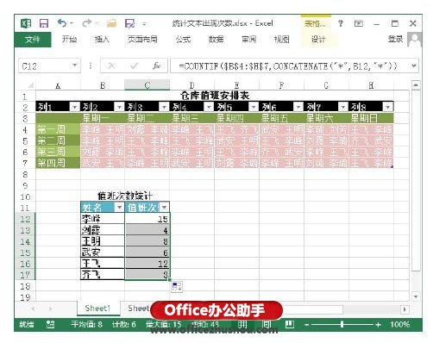The height and width of the screenshot is (343, 433).
Task: Select the cell containing 李峰 in name list
Action: click(103, 219)
